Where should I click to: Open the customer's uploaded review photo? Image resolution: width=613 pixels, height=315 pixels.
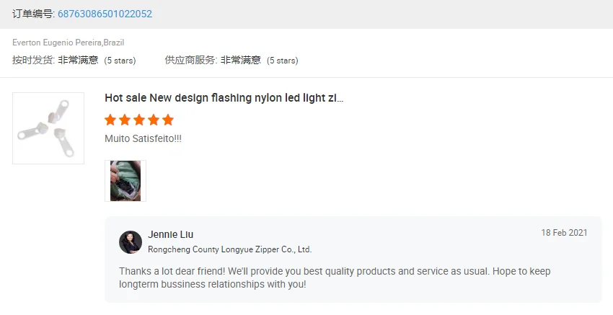coord(125,181)
